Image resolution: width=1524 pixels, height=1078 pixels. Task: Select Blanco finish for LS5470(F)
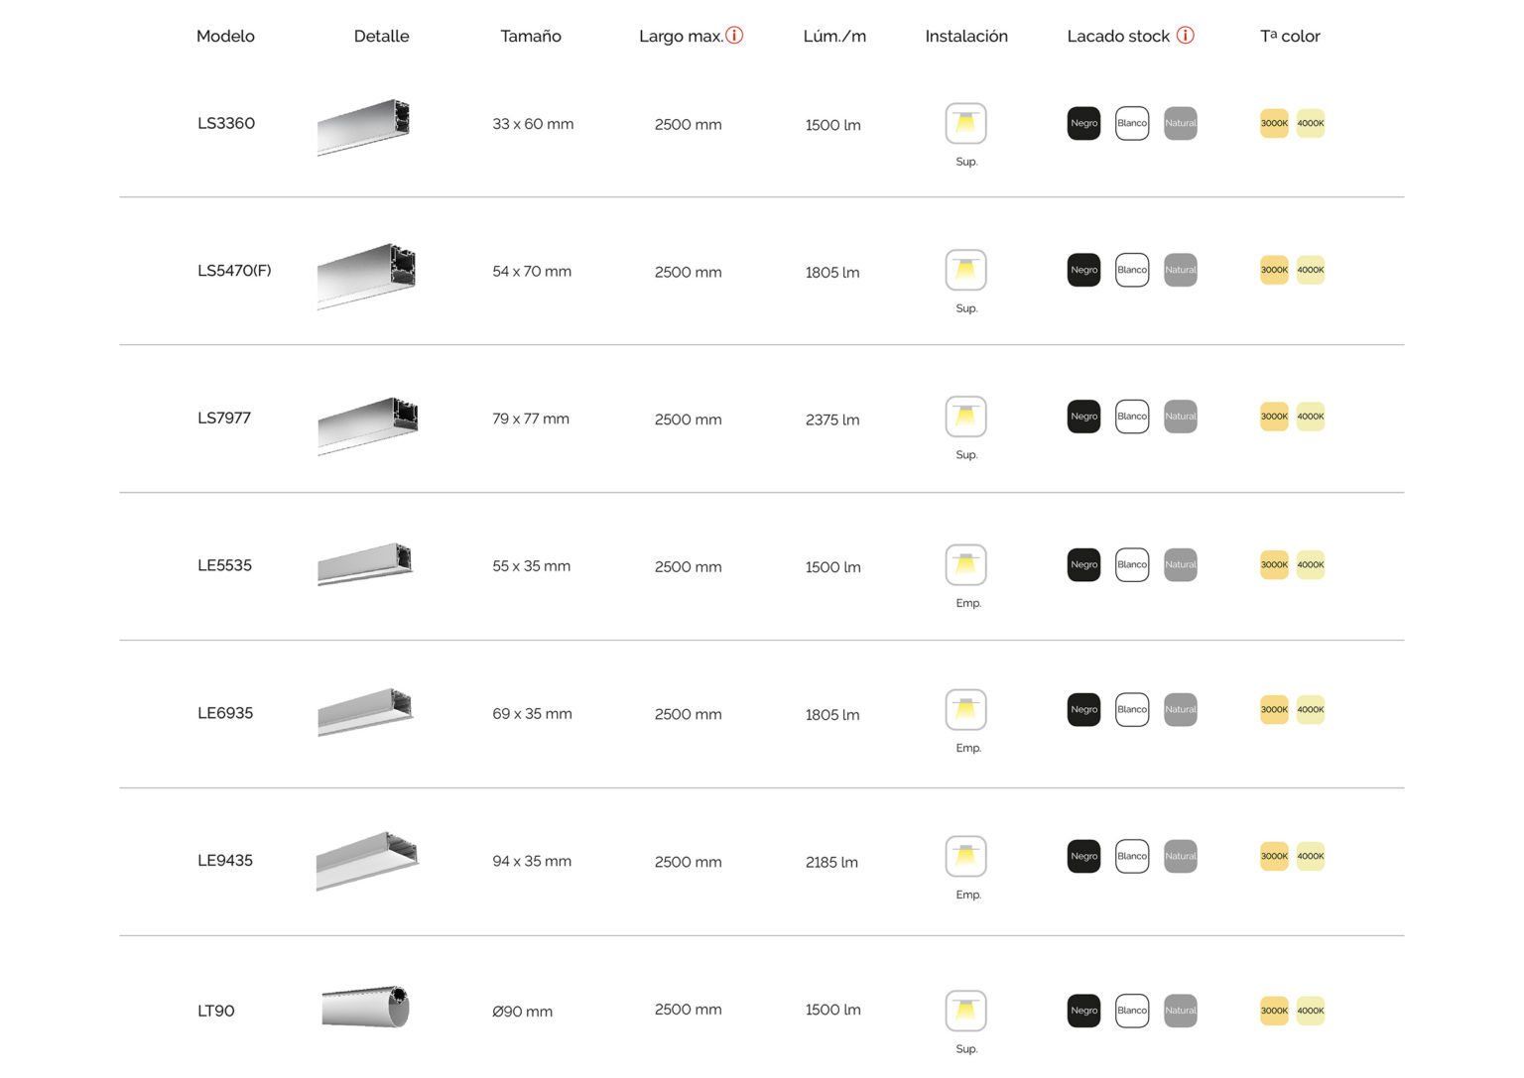[x=1132, y=270]
